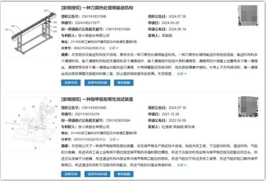Expand 全部 at end of first abstract
Viewport: 266px width, 181px height.
click(182, 74)
